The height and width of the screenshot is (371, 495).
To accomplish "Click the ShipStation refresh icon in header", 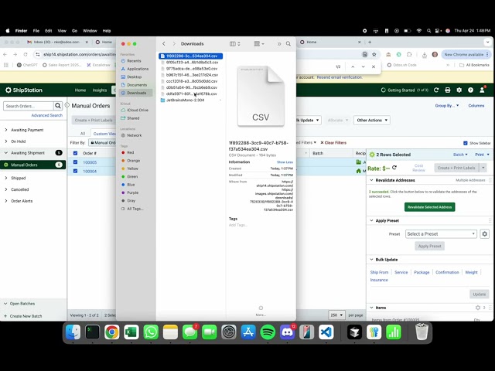I will pos(436,90).
